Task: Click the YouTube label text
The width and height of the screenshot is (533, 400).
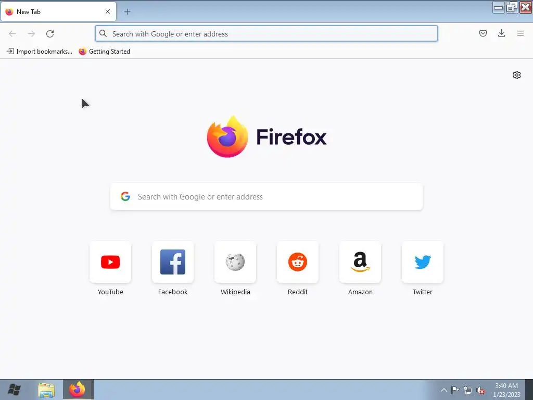Action: coord(110,292)
